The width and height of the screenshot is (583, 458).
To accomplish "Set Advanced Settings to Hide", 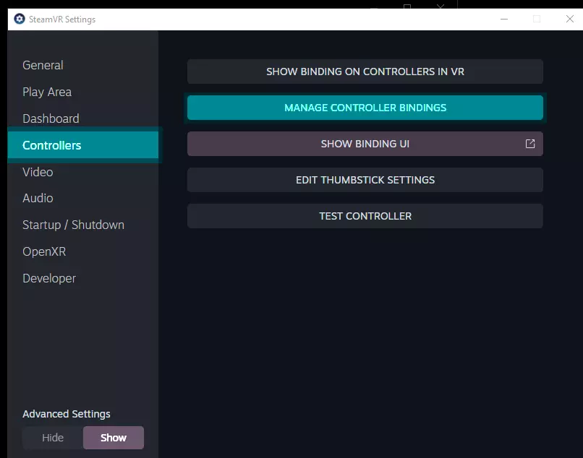I will pos(53,438).
